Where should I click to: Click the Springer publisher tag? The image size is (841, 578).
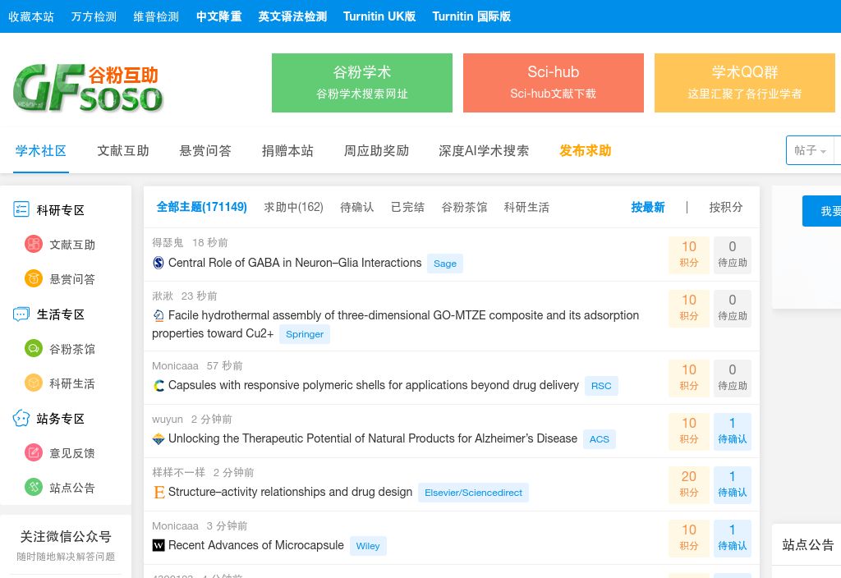pos(305,334)
